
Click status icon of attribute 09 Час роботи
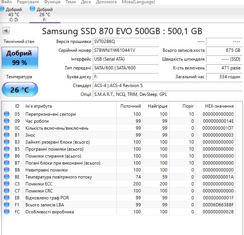coord(7,121)
